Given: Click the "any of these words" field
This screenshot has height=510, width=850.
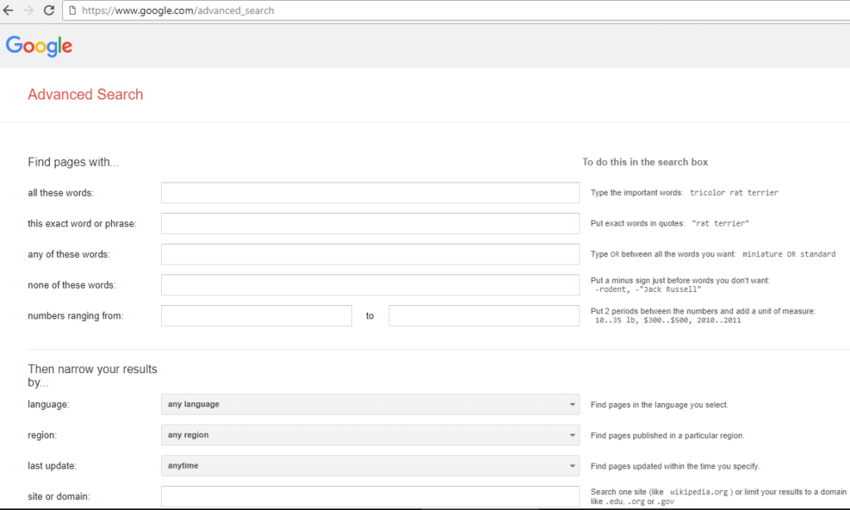Looking at the screenshot, I should 369,254.
